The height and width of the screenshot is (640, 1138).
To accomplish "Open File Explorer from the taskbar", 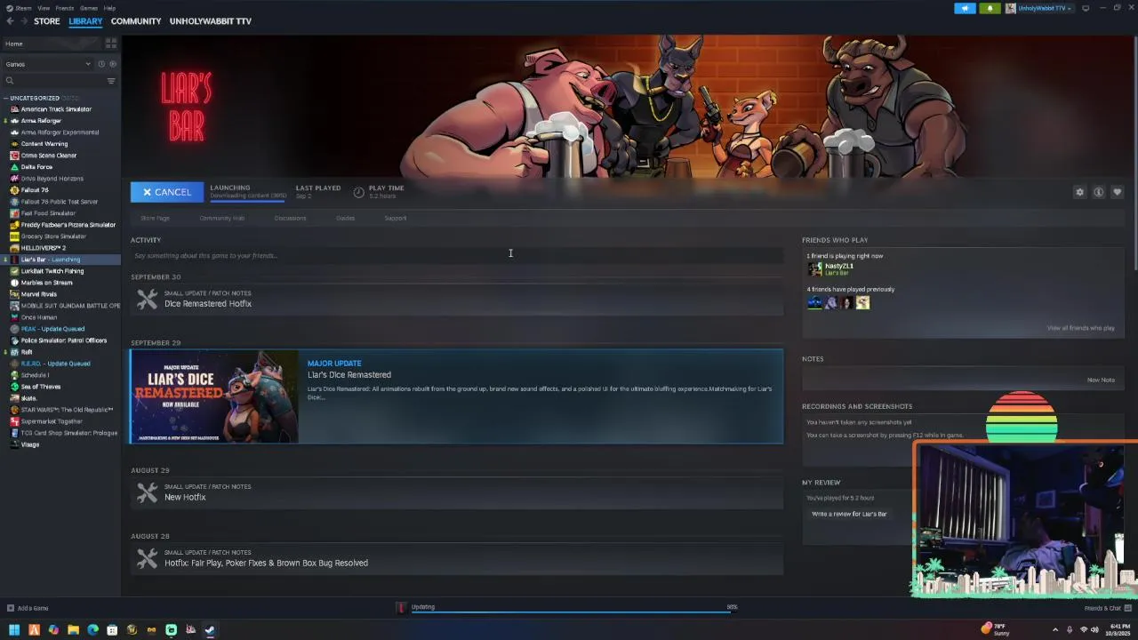I will click(73, 630).
